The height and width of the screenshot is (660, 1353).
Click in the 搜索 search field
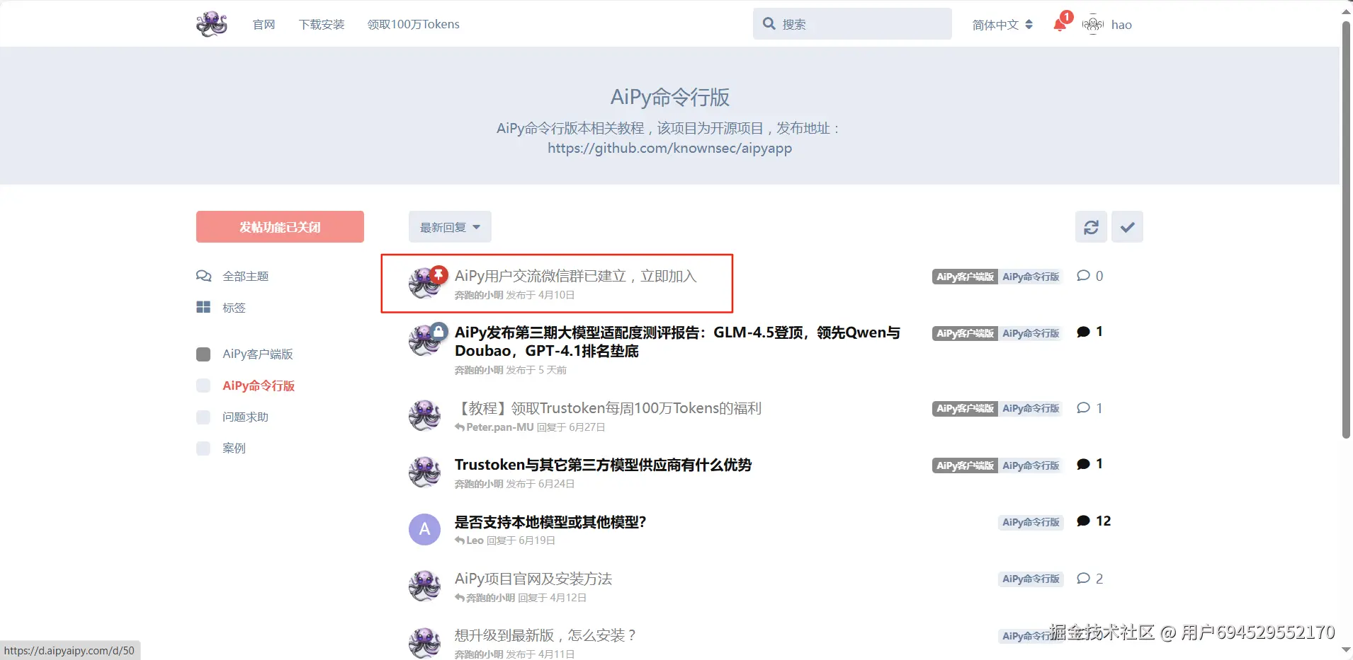pyautogui.click(x=852, y=24)
